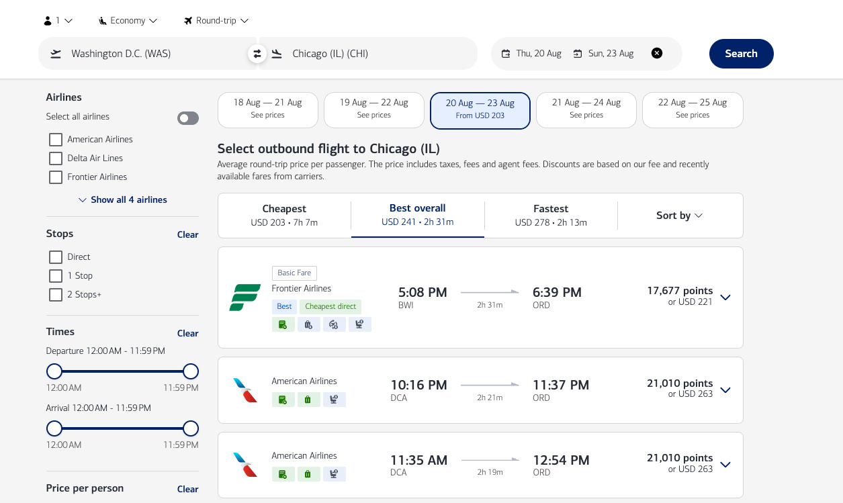Click American Airlines logo on 10:16 PM flight

pyautogui.click(x=245, y=390)
